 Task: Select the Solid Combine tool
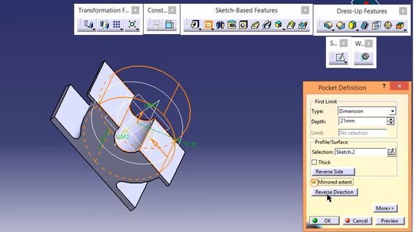[x=278, y=24]
